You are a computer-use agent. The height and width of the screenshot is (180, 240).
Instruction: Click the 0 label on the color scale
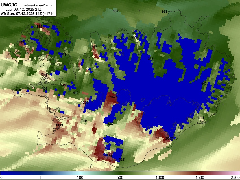[1, 177]
